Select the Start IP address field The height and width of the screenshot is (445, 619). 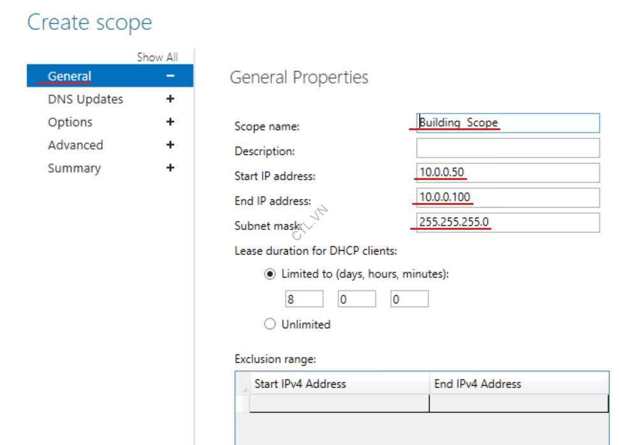click(507, 173)
